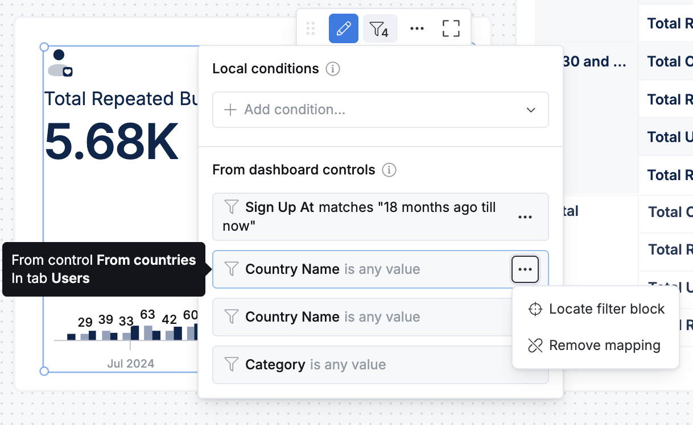Expand the Add condition dropdown chevron
Image resolution: width=693 pixels, height=425 pixels.
point(531,110)
